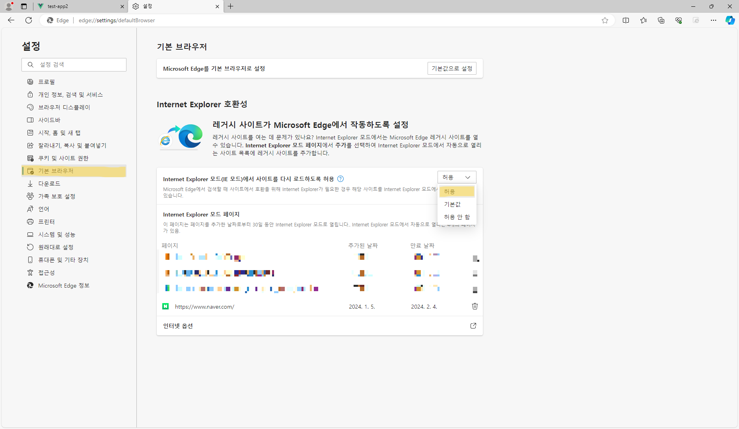Click the 설정 검색 search box
739x429 pixels.
pos(74,65)
